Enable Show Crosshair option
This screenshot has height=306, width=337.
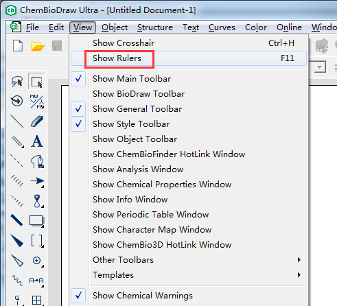189,43
